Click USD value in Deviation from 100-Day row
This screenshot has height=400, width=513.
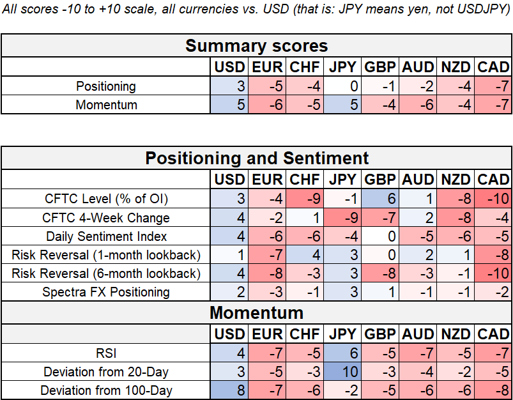point(230,390)
